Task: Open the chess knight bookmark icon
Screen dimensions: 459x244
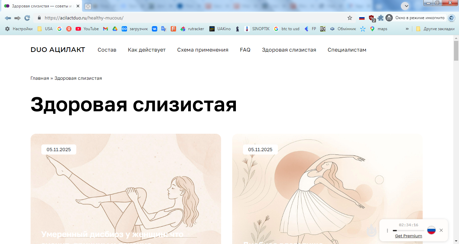Action: [238, 29]
